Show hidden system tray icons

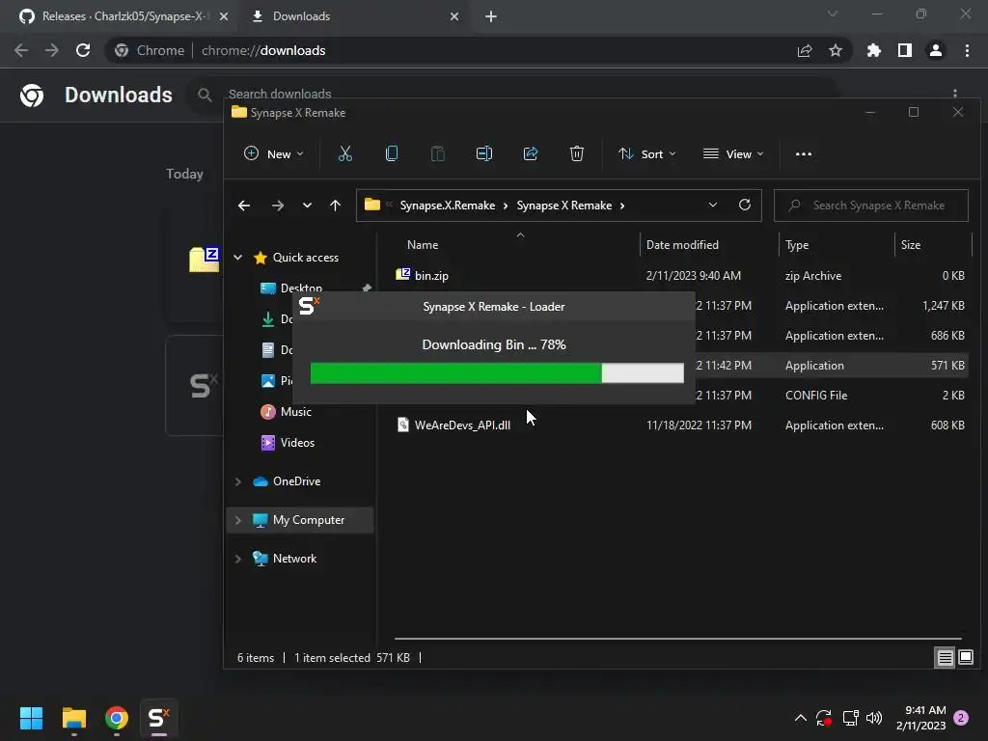tap(800, 718)
